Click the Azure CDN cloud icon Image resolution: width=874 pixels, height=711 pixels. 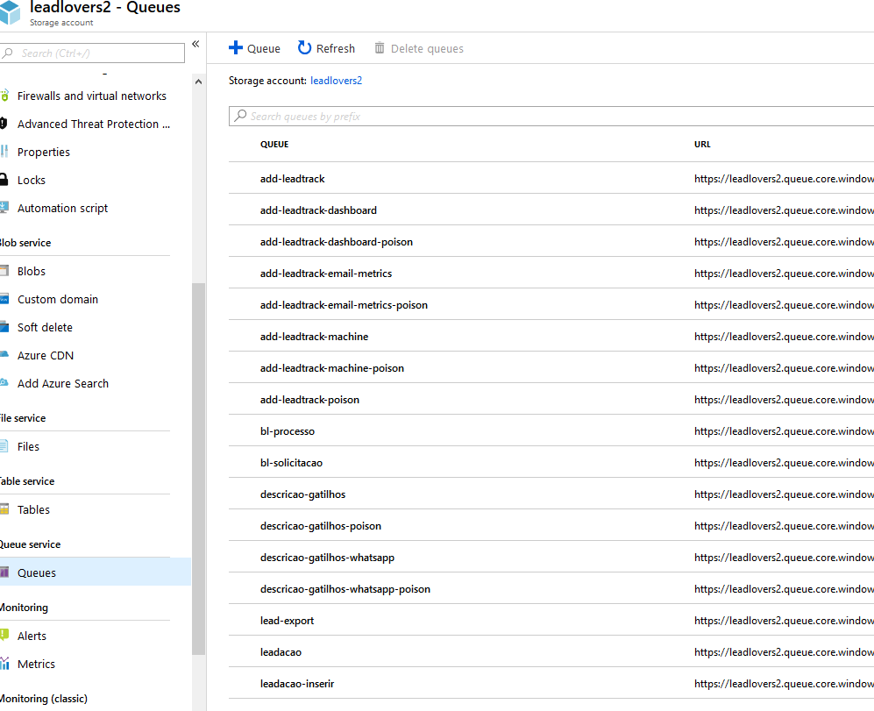4,354
